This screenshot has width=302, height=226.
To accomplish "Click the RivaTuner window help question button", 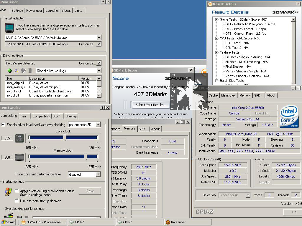I will (x=103, y=2).
